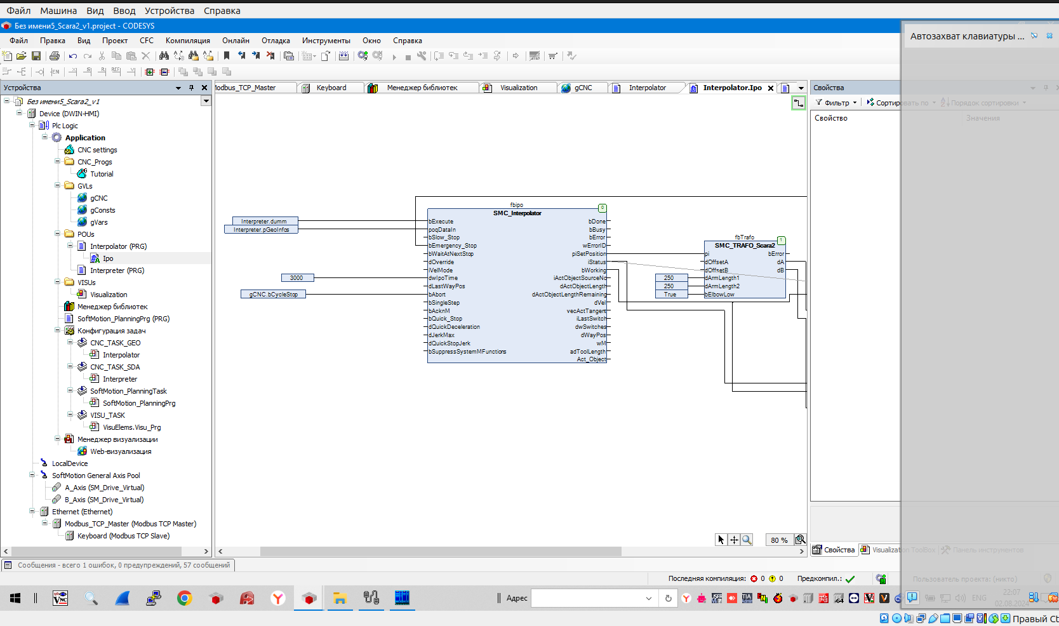Click the EN/ENO icon in the CFC toolbar
The height and width of the screenshot is (626, 1059).
[55, 72]
